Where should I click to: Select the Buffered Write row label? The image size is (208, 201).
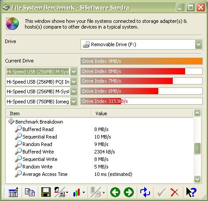(38, 152)
